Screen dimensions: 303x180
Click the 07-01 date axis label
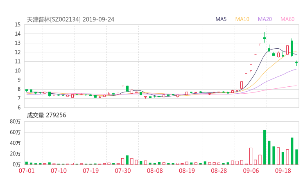pyautogui.click(x=27, y=171)
